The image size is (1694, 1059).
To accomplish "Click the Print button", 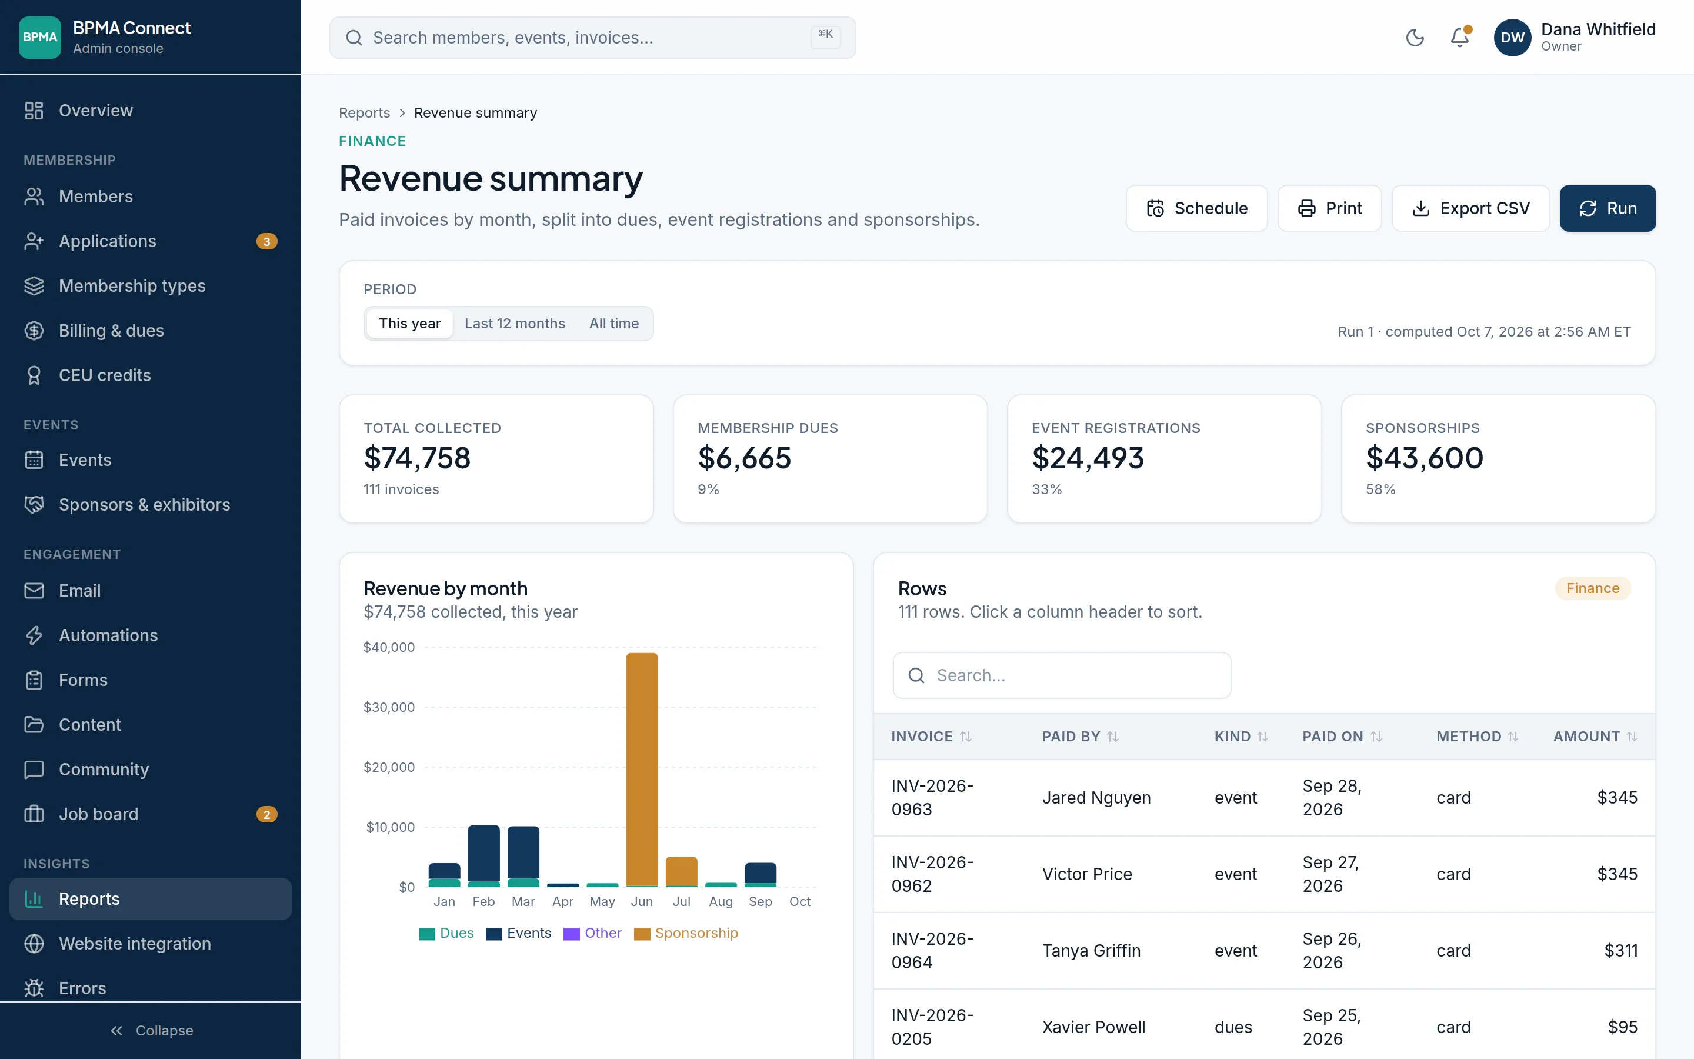I will pos(1329,208).
